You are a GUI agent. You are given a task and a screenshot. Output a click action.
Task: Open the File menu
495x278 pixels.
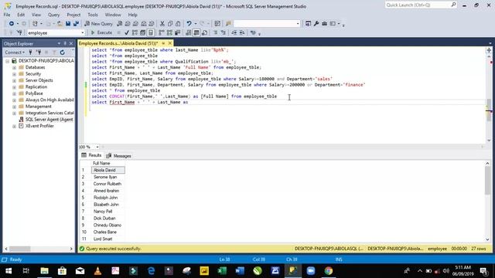[x=7, y=15]
